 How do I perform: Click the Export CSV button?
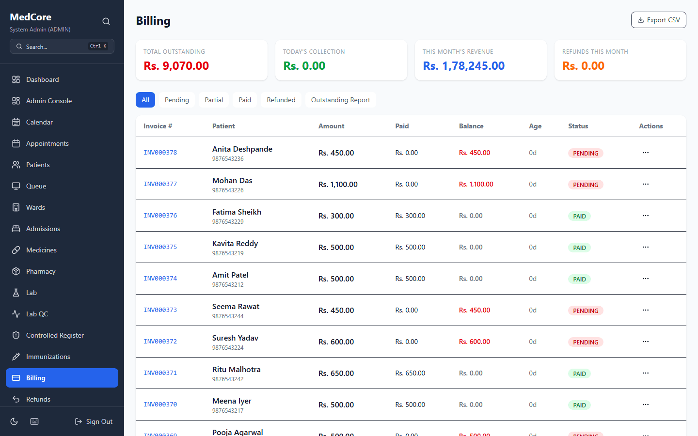tap(658, 20)
